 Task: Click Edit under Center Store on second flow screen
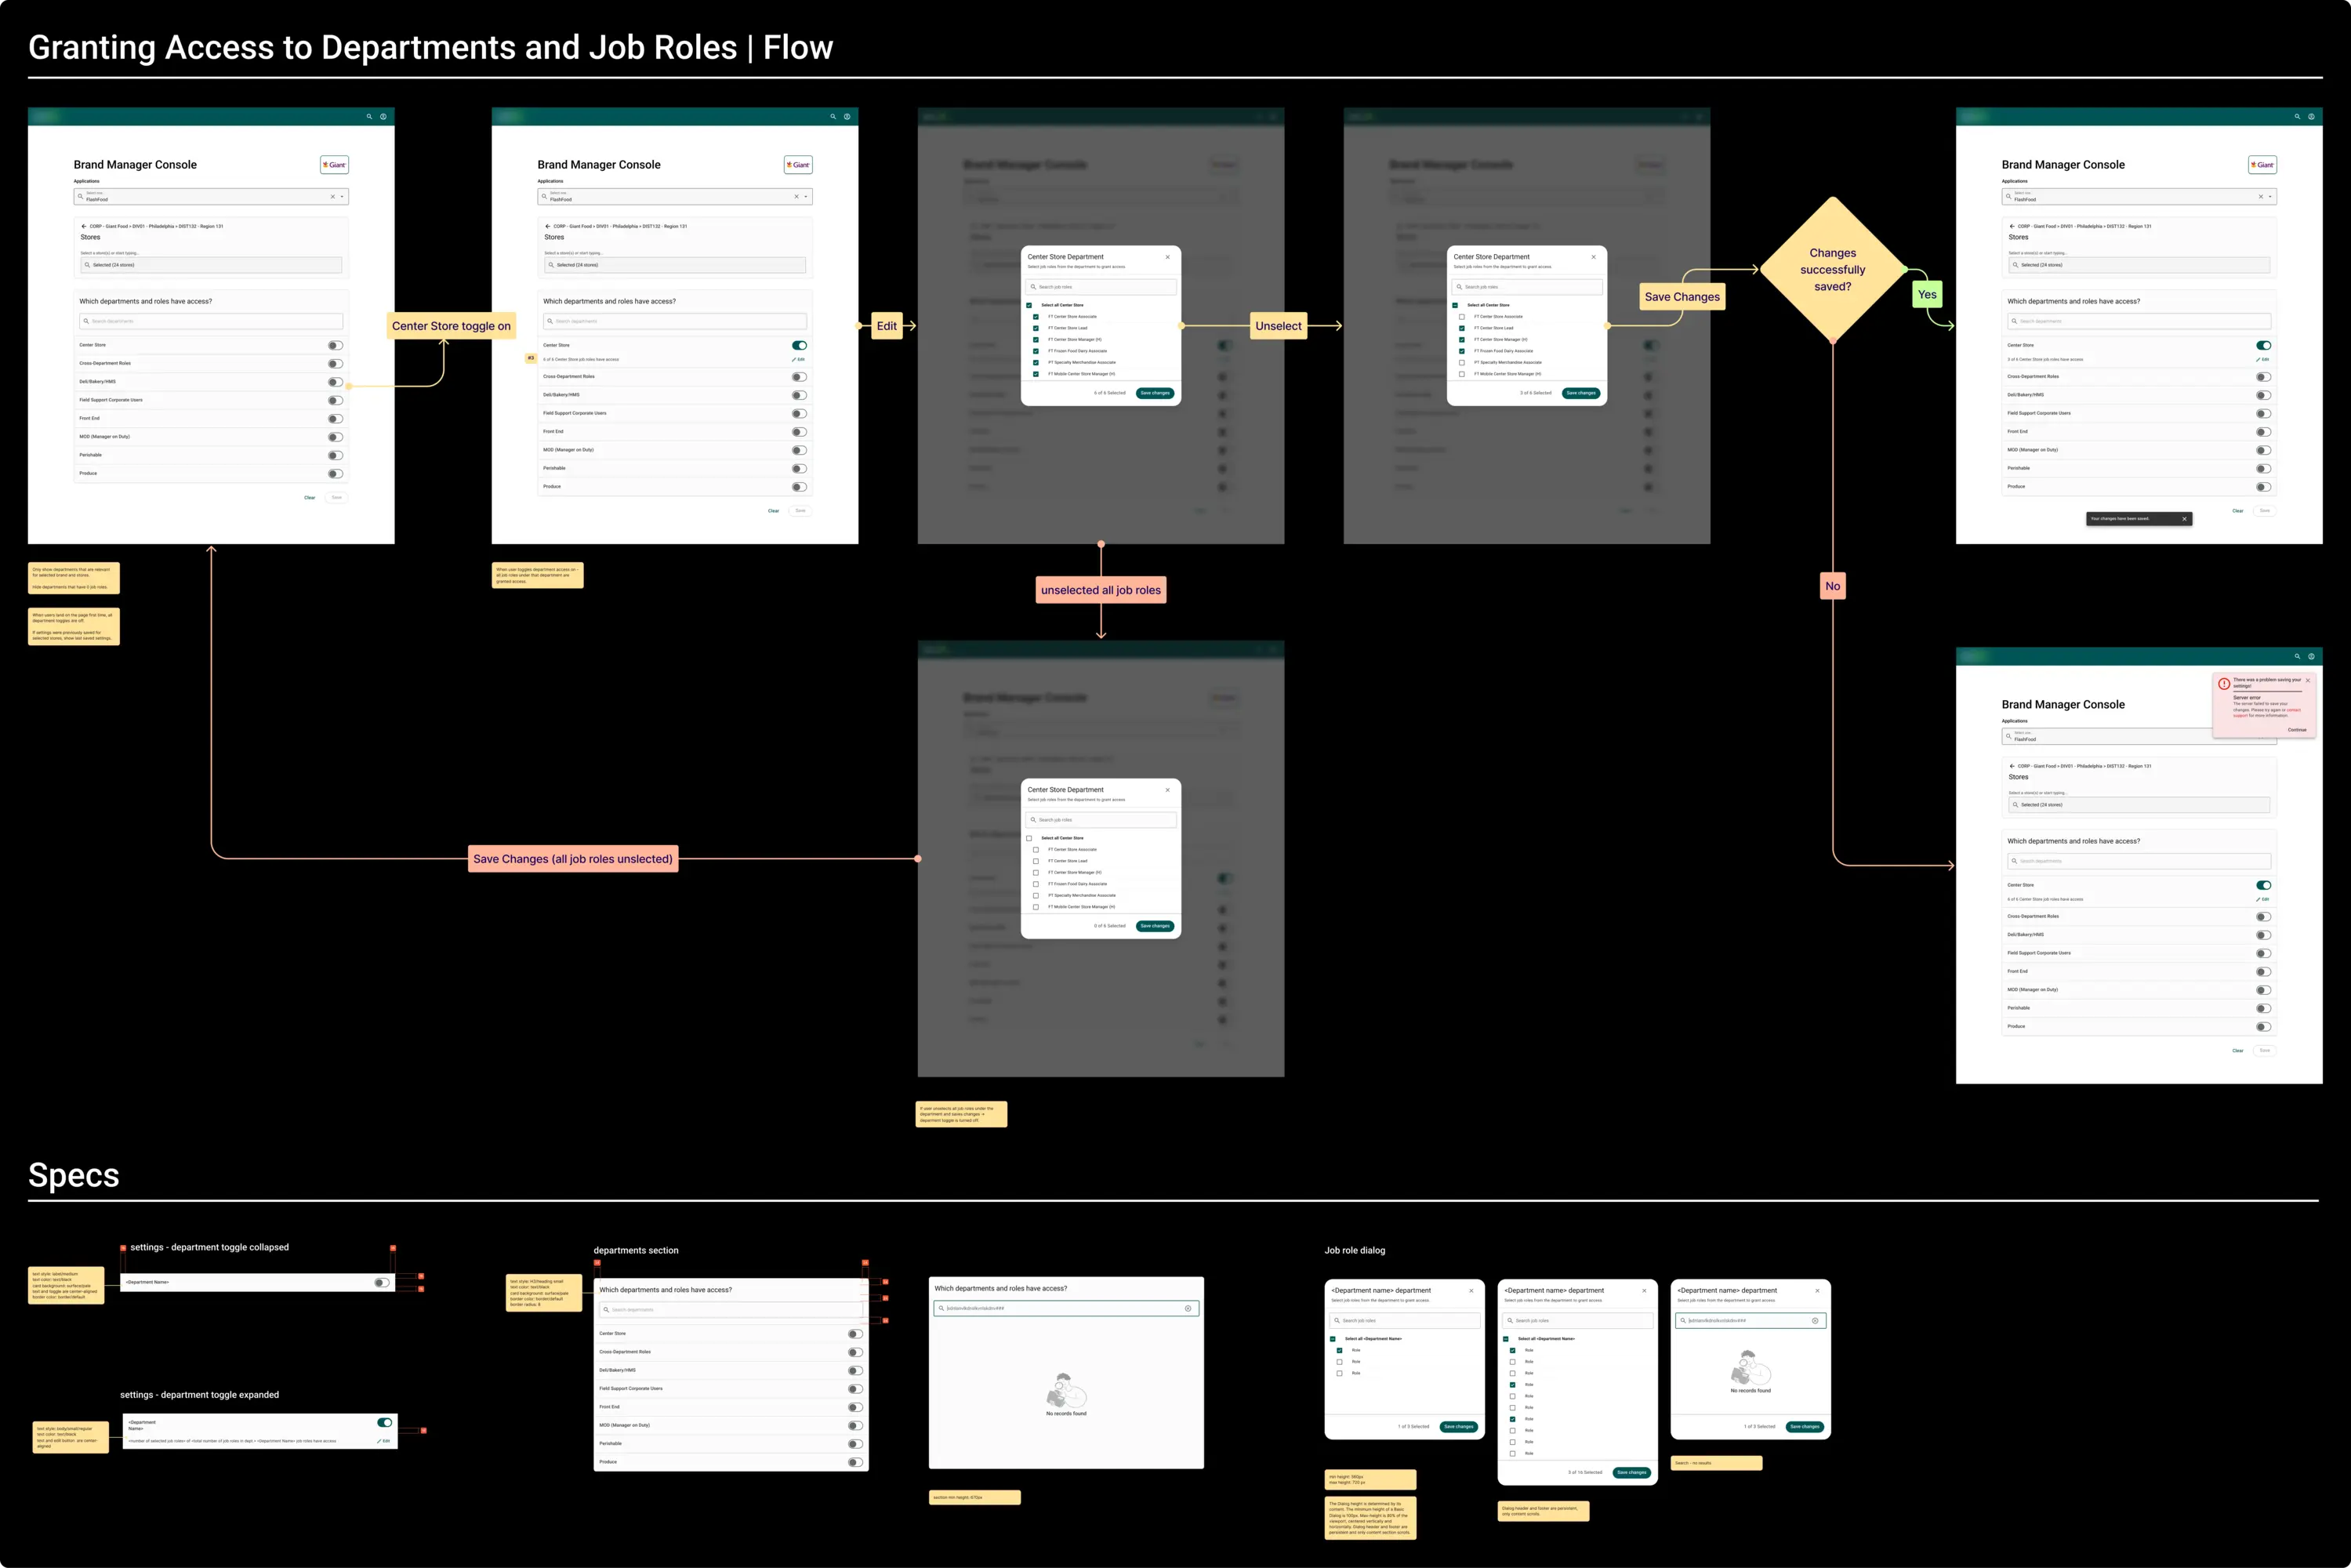799,360
